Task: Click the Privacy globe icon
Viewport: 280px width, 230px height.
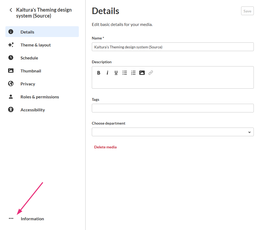Action: tap(11, 84)
